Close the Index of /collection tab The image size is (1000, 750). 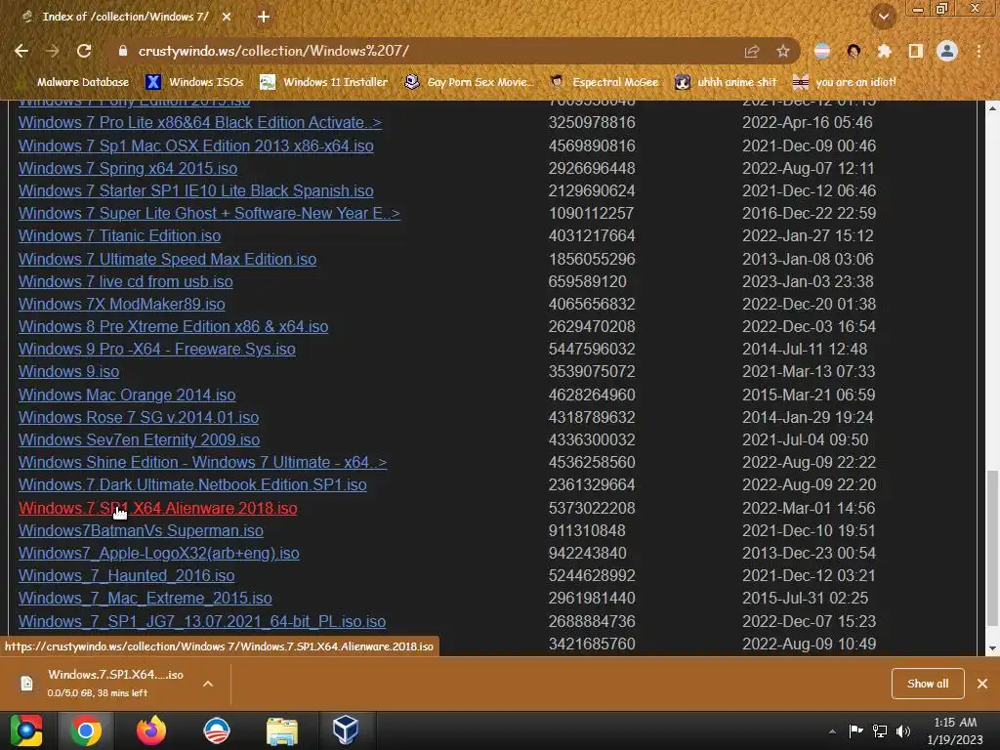227,17
